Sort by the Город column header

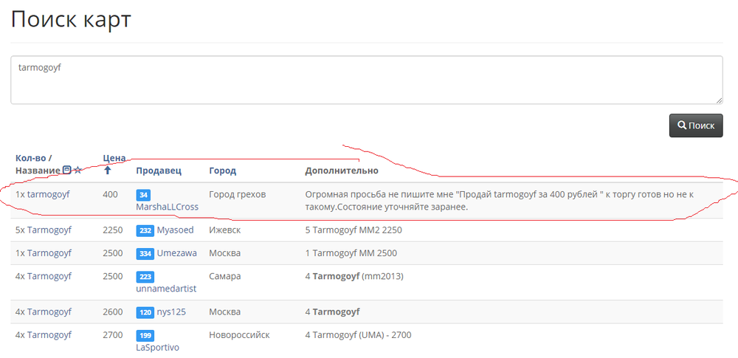(x=222, y=171)
